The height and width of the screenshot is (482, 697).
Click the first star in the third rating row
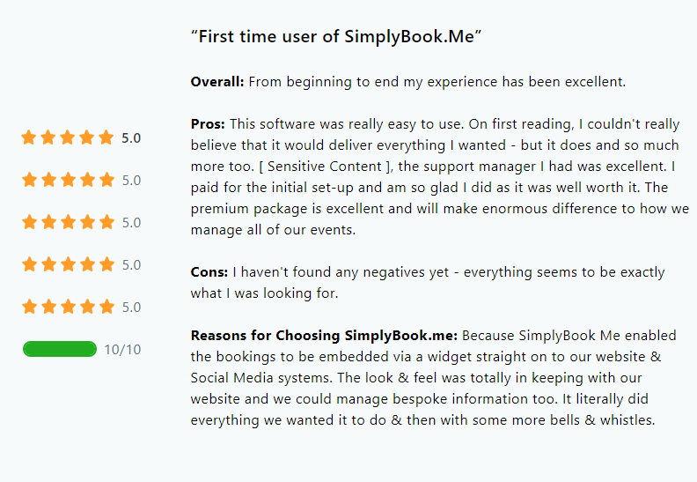click(x=29, y=222)
